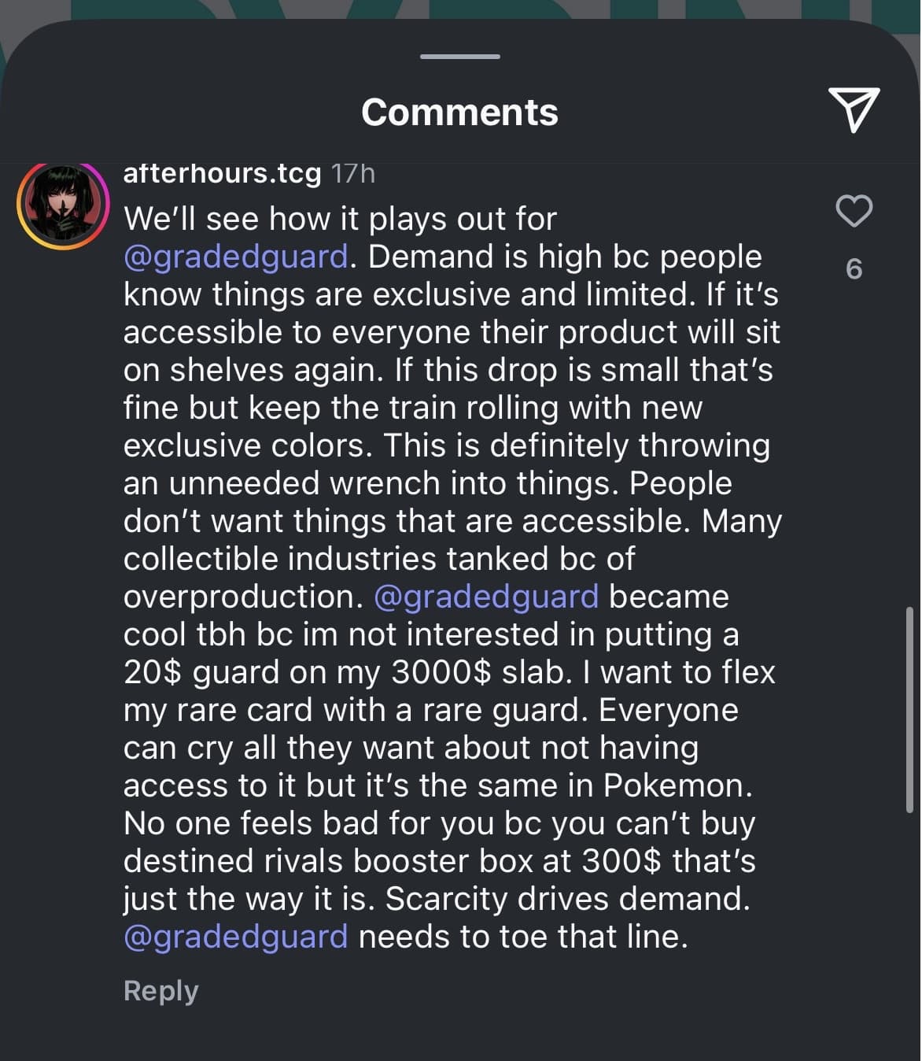
Task: Tap the like count 6
Action: pyautogui.click(x=854, y=269)
